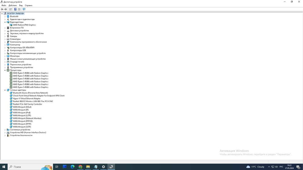
Task: Expand the Устройства безопасности category
Action: coord(5,135)
